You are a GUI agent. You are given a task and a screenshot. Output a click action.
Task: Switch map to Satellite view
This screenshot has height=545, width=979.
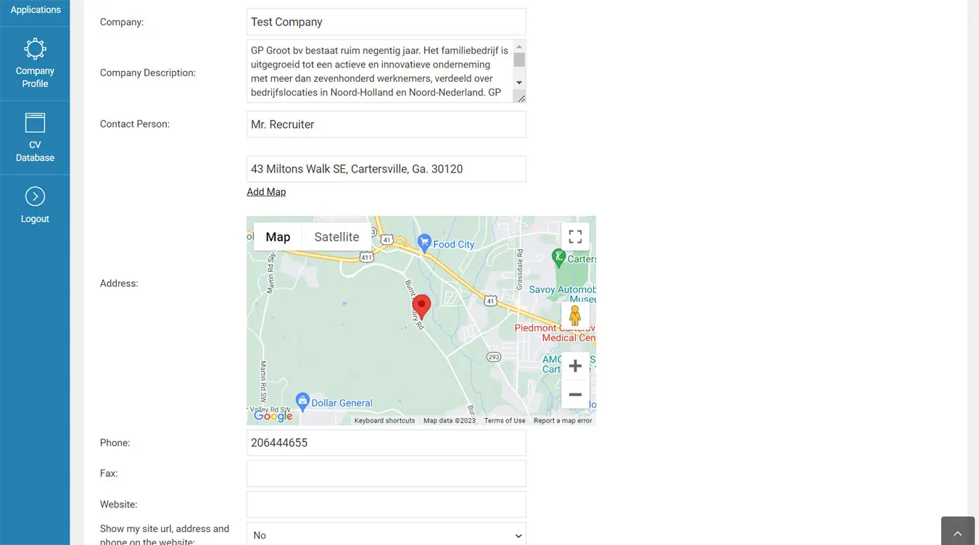coord(336,237)
